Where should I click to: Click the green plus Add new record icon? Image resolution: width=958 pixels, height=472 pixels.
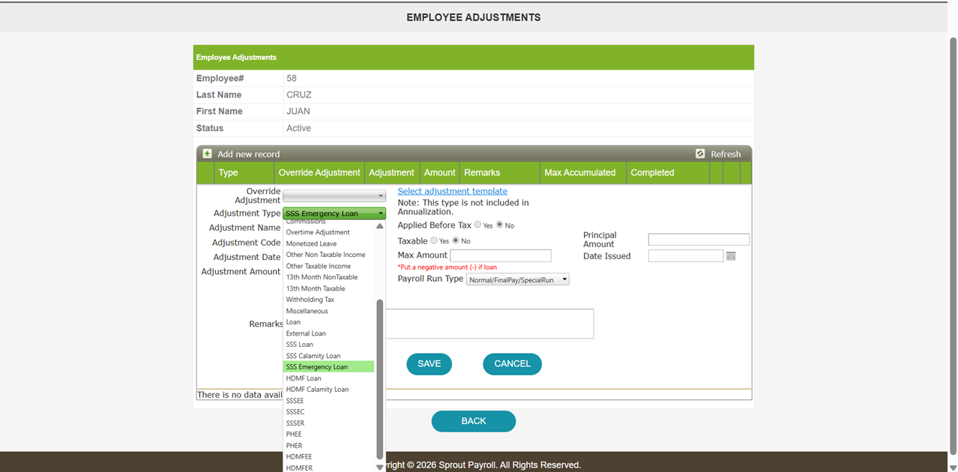[208, 154]
